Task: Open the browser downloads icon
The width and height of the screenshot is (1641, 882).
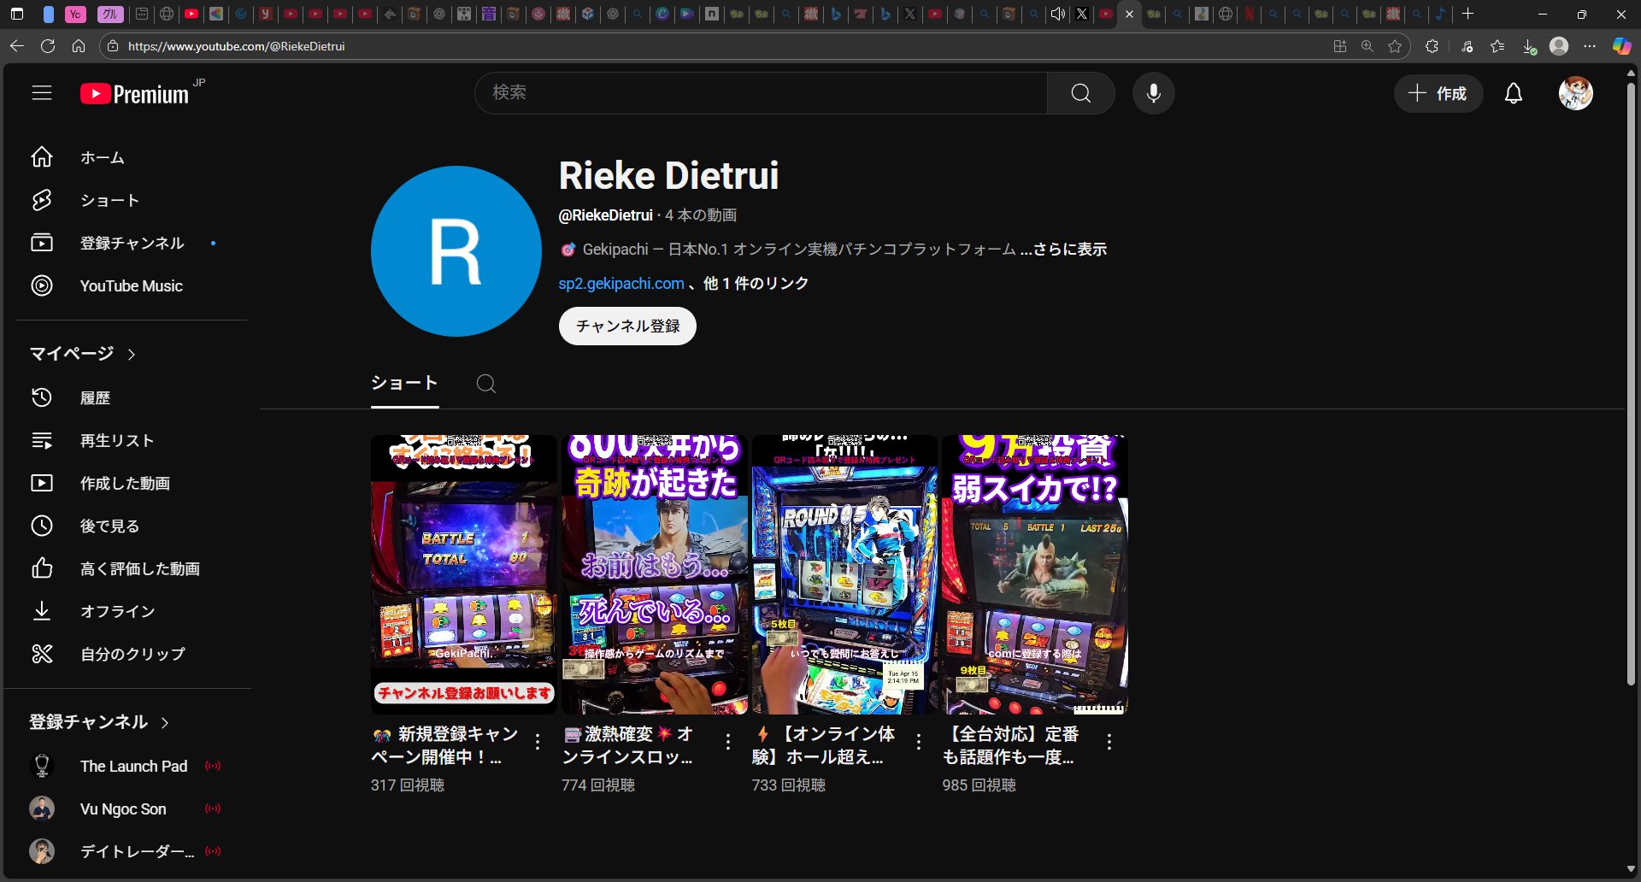Action: (1529, 46)
